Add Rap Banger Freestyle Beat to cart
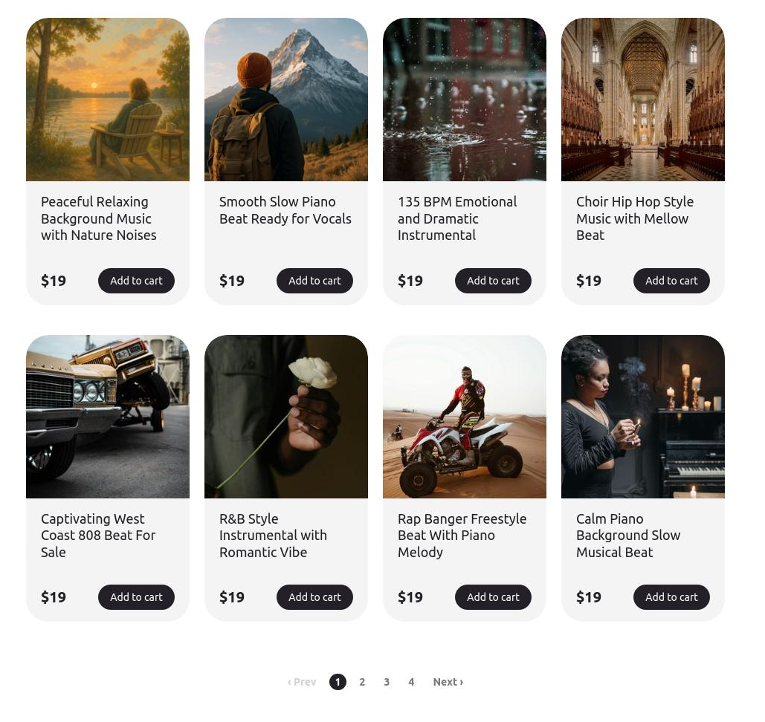This screenshot has width=765, height=722. (493, 597)
